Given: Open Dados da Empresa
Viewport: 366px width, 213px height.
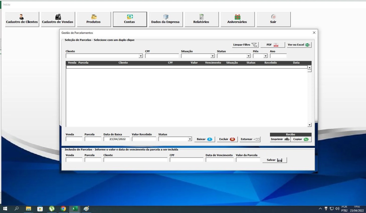Looking at the screenshot, I should click(x=166, y=19).
